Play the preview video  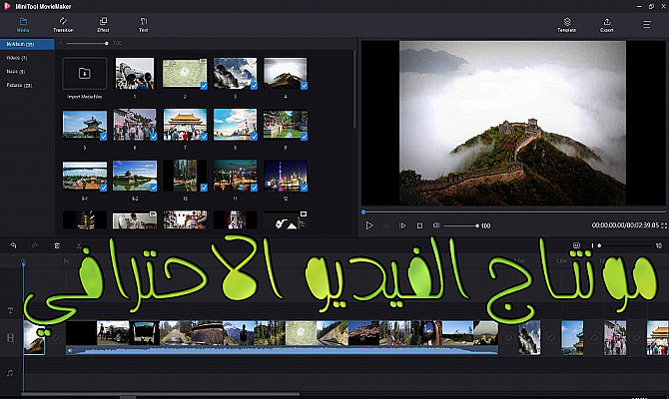369,225
